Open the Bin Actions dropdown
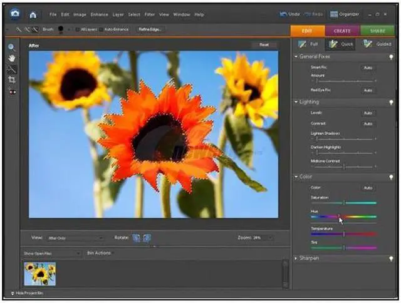 point(100,253)
